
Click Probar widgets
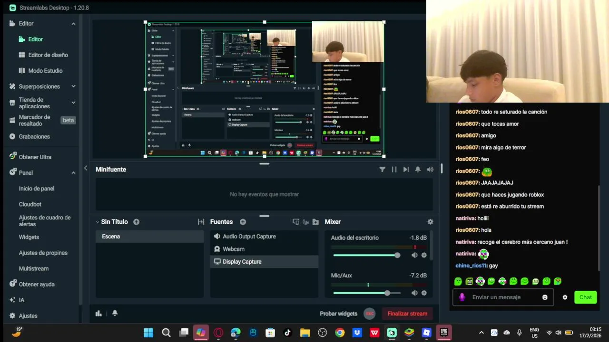pyautogui.click(x=338, y=313)
